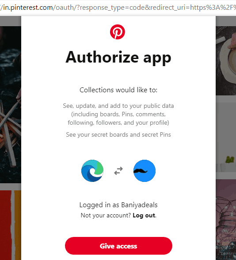Click the small green object thumbnail at right
This screenshot has height=260, width=236.
pos(230,160)
